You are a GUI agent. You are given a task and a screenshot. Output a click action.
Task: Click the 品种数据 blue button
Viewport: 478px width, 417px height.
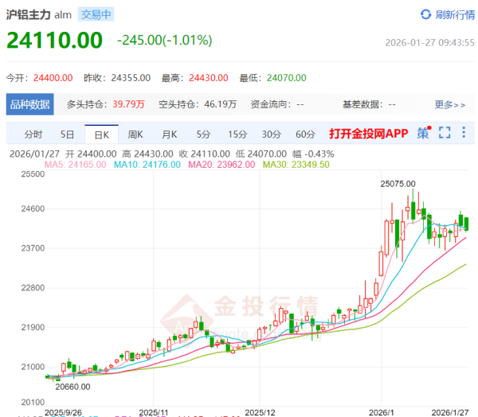click(x=29, y=104)
